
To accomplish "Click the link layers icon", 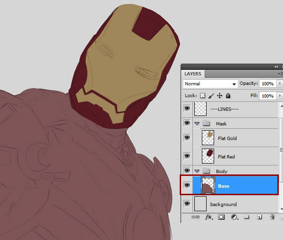I will tap(195, 217).
